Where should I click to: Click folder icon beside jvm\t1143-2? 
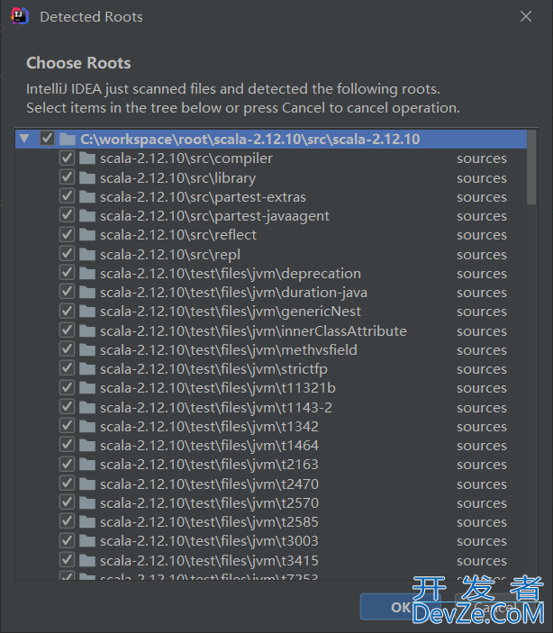click(x=87, y=407)
